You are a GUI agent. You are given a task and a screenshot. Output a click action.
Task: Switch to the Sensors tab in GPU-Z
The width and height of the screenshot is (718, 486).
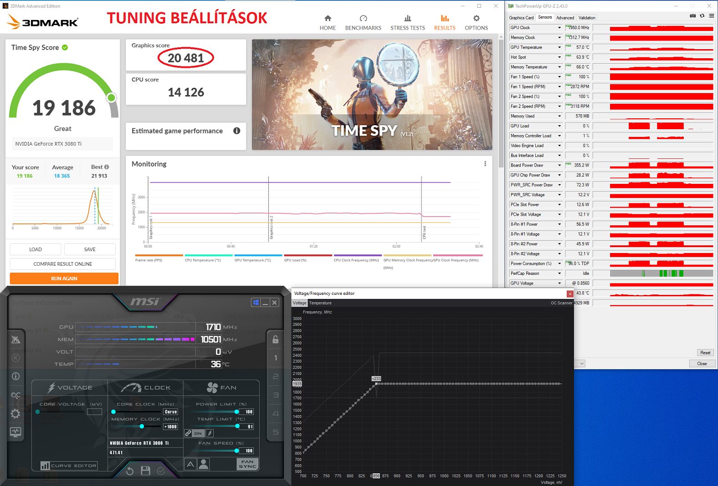pos(545,17)
